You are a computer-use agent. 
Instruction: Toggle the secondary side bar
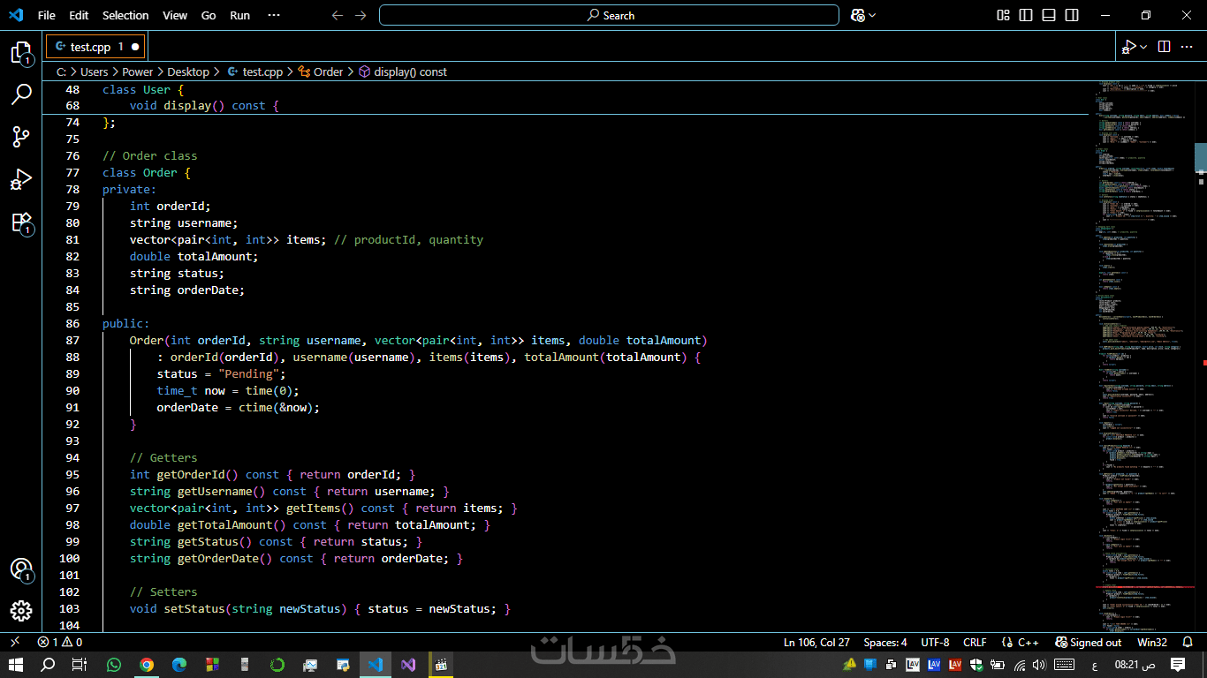tap(1072, 15)
